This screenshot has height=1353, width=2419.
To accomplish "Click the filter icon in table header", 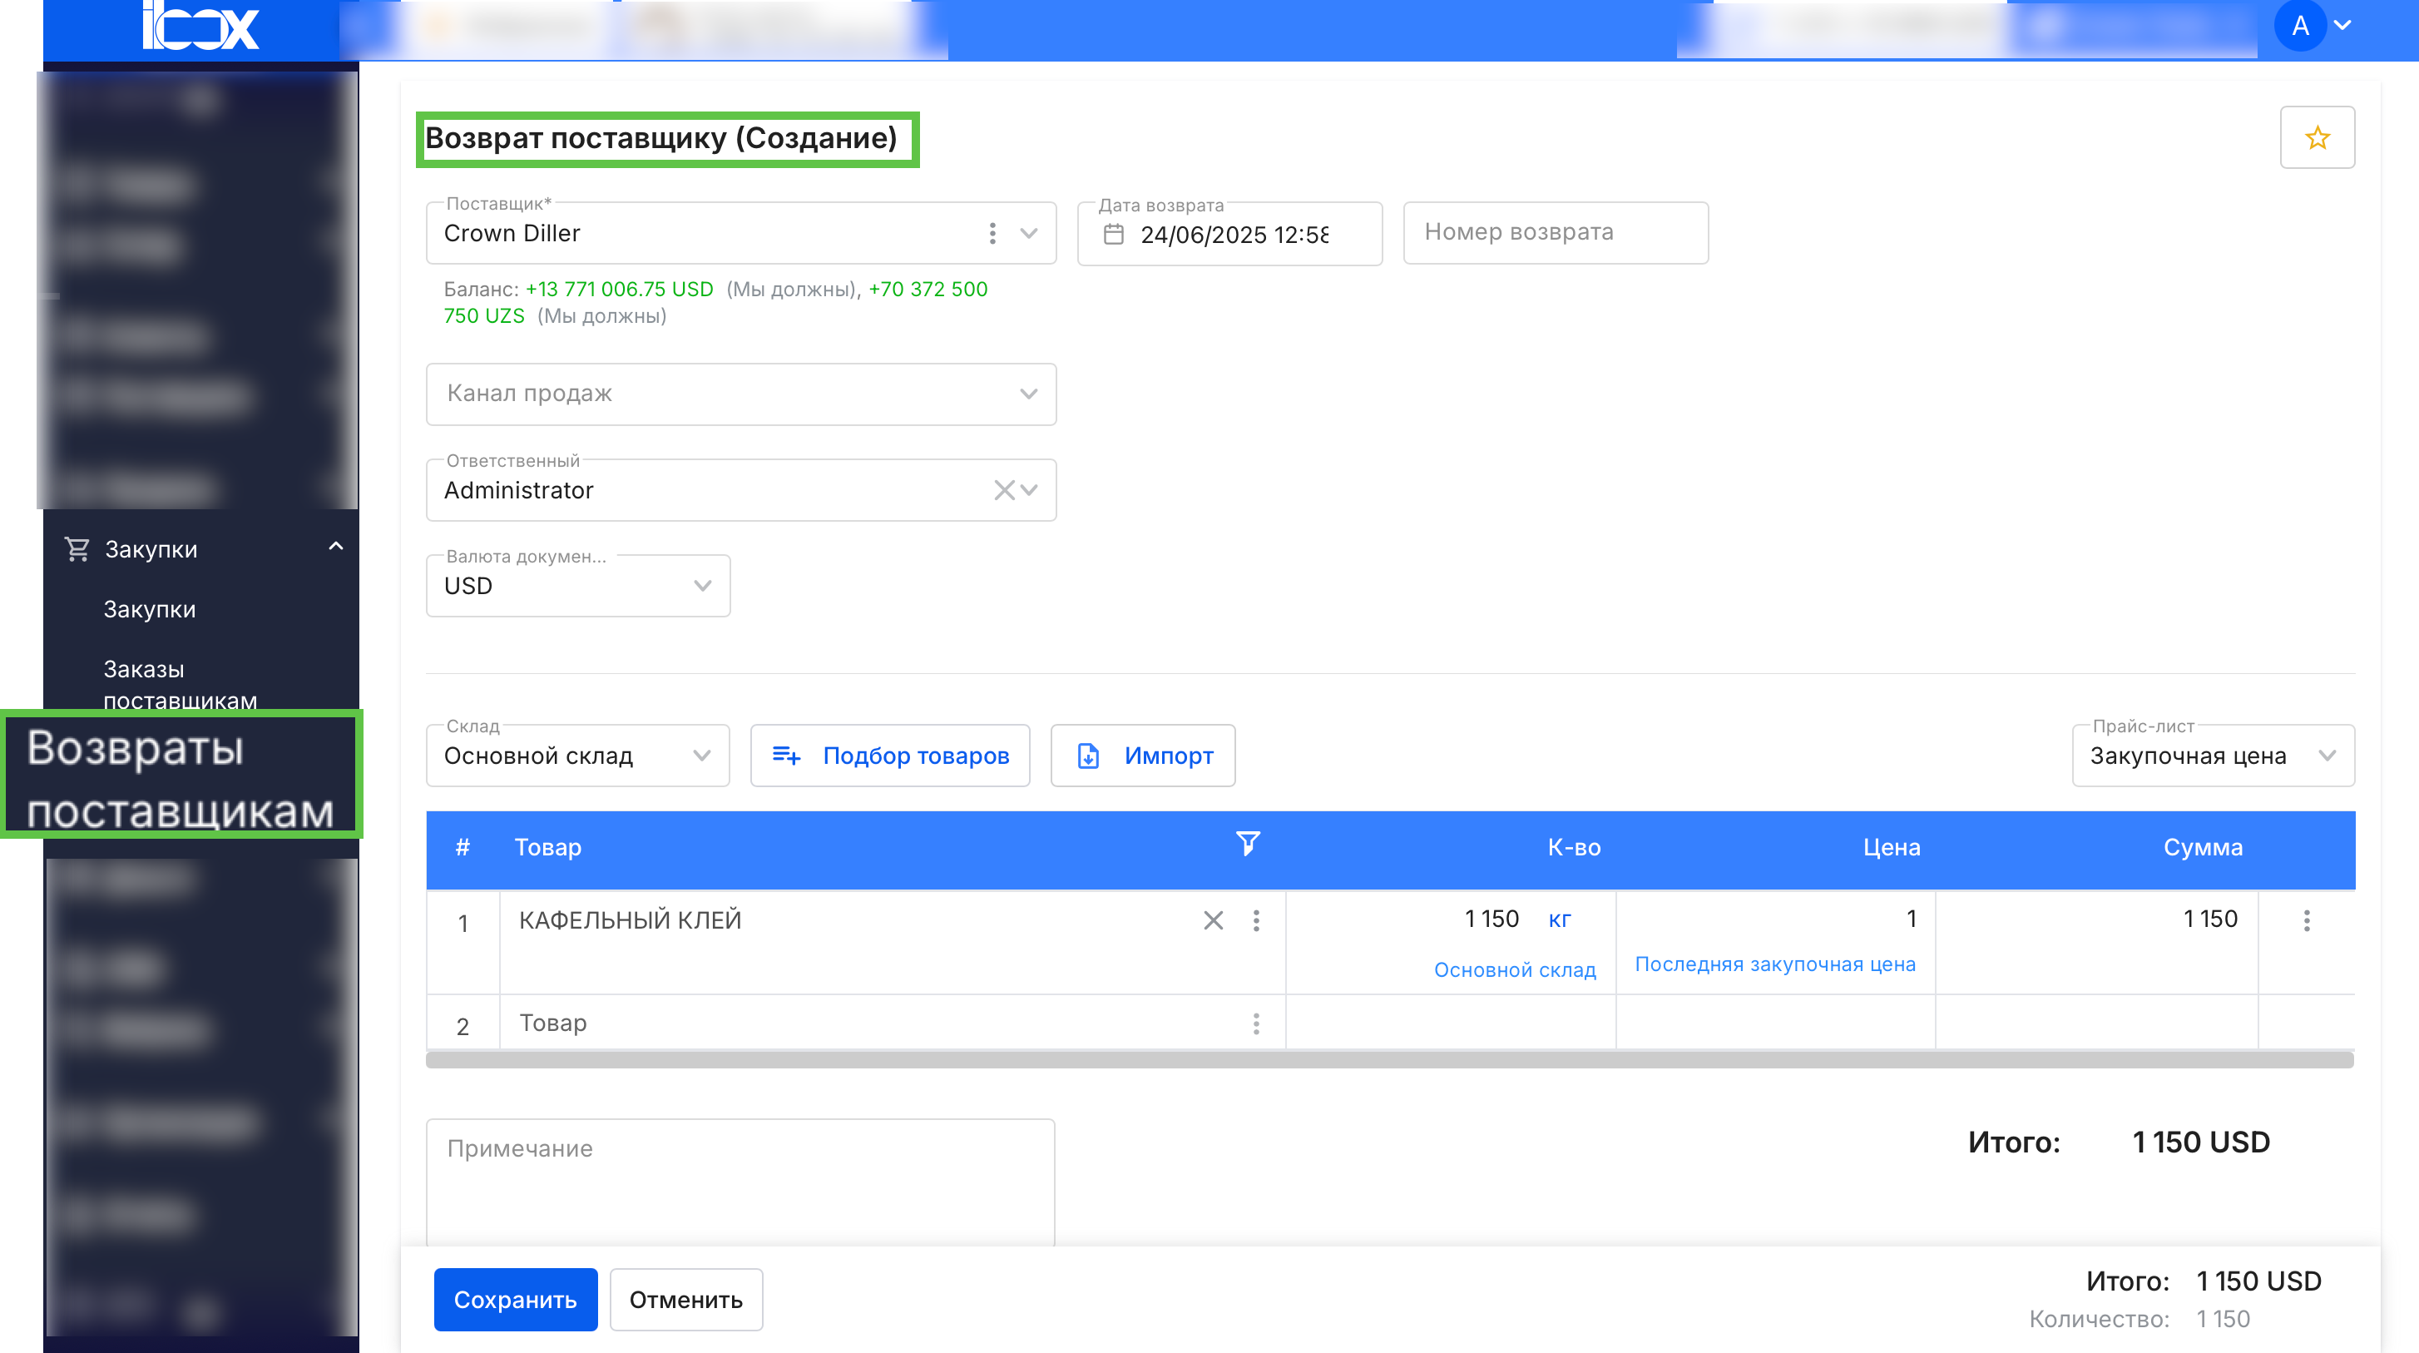I will click(x=1247, y=844).
